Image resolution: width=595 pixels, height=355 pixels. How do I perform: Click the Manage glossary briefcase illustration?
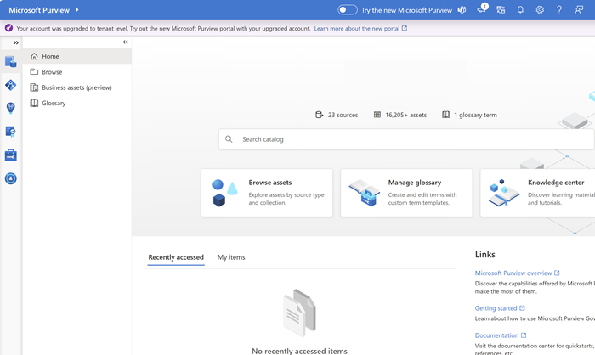365,193
